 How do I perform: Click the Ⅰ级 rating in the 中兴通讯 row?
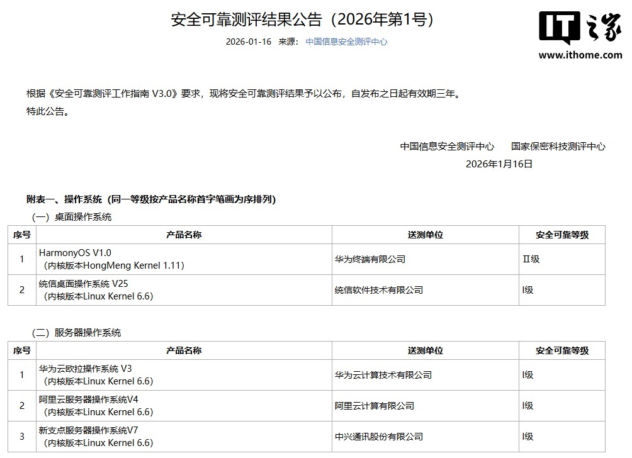tap(528, 437)
